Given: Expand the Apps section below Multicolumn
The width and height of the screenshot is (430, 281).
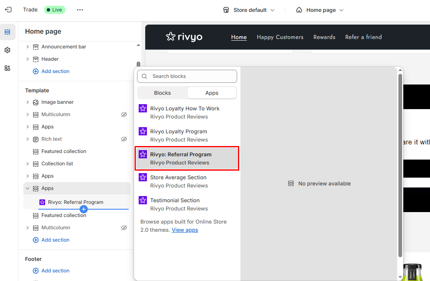Looking at the screenshot, I should [27, 127].
